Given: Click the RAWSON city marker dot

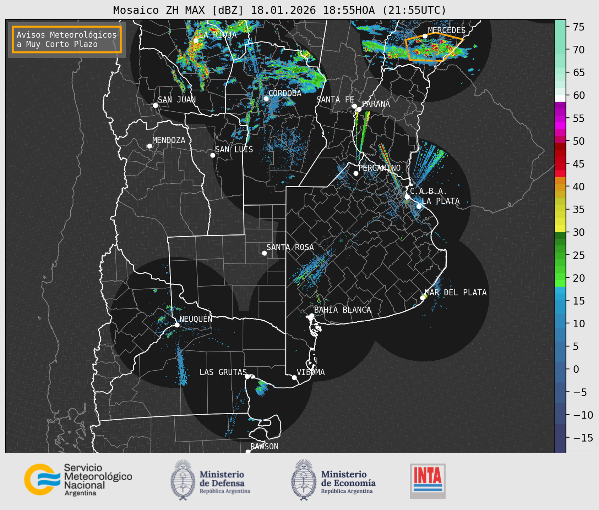Looking at the screenshot, I should click(248, 451).
